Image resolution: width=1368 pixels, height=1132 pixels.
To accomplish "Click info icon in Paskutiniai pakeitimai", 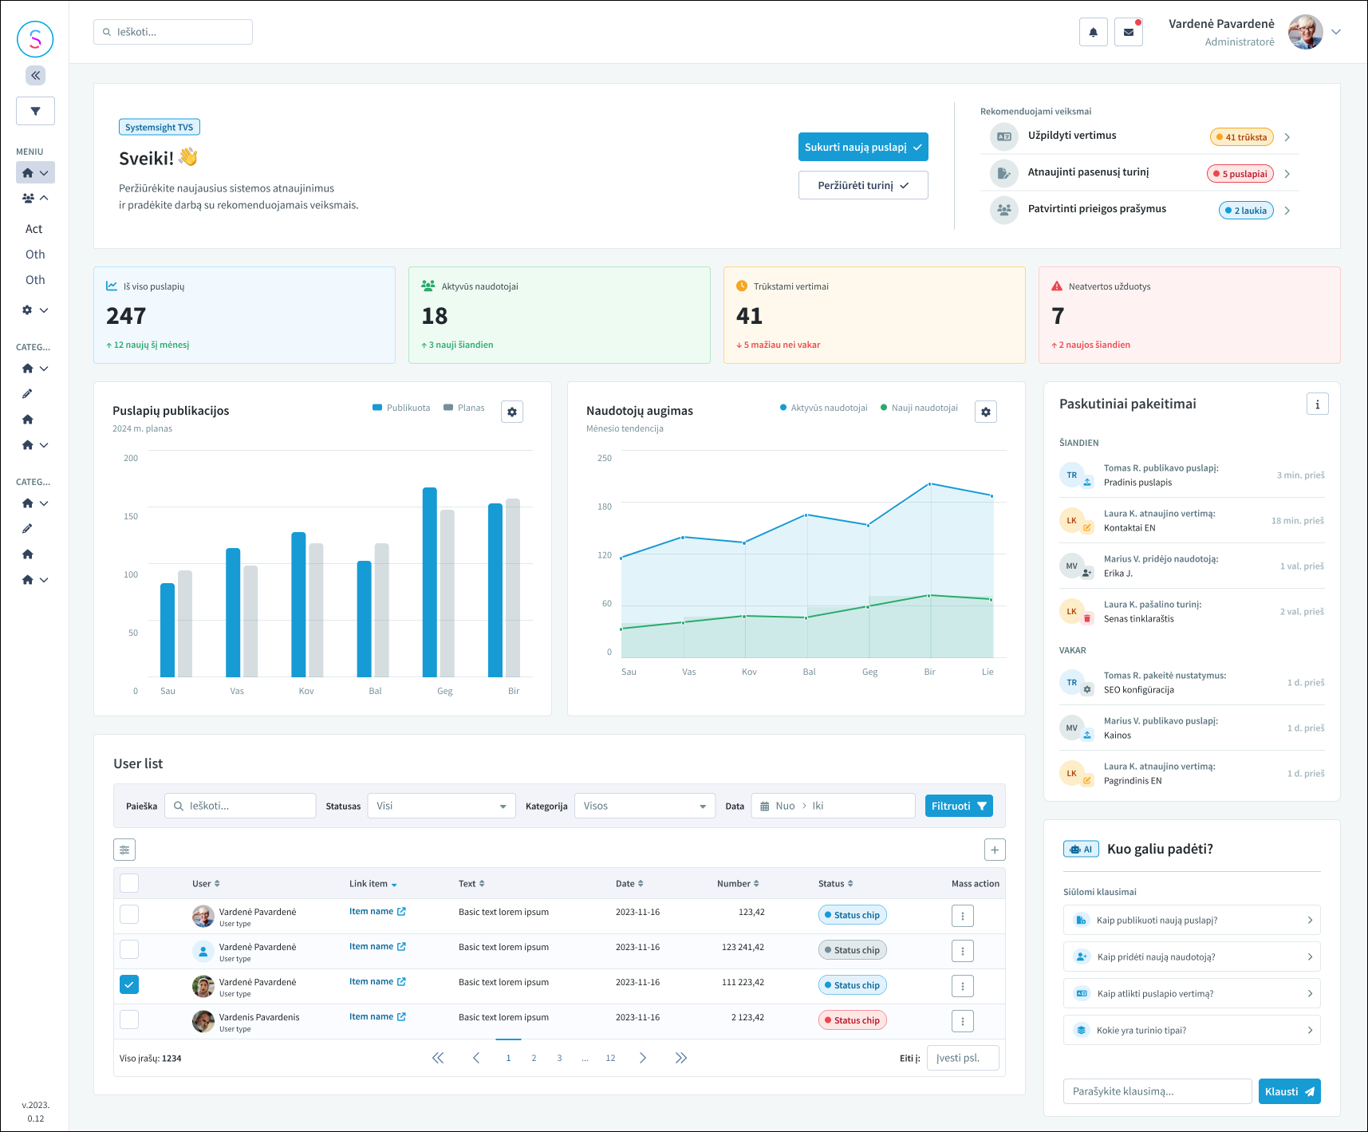I will [1317, 404].
